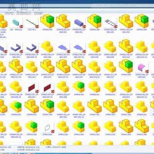Select the DPM02.007_DPM02.007 flat plate thumbnail
The image size is (154, 154).
click(63, 48)
